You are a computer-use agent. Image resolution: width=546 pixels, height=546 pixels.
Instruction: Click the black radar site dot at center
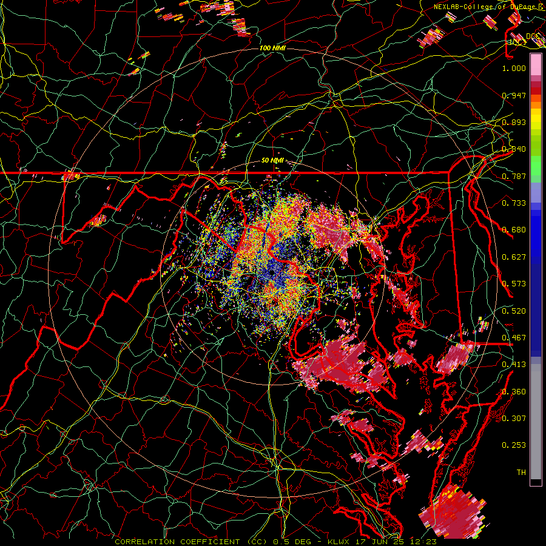pyautogui.click(x=272, y=274)
